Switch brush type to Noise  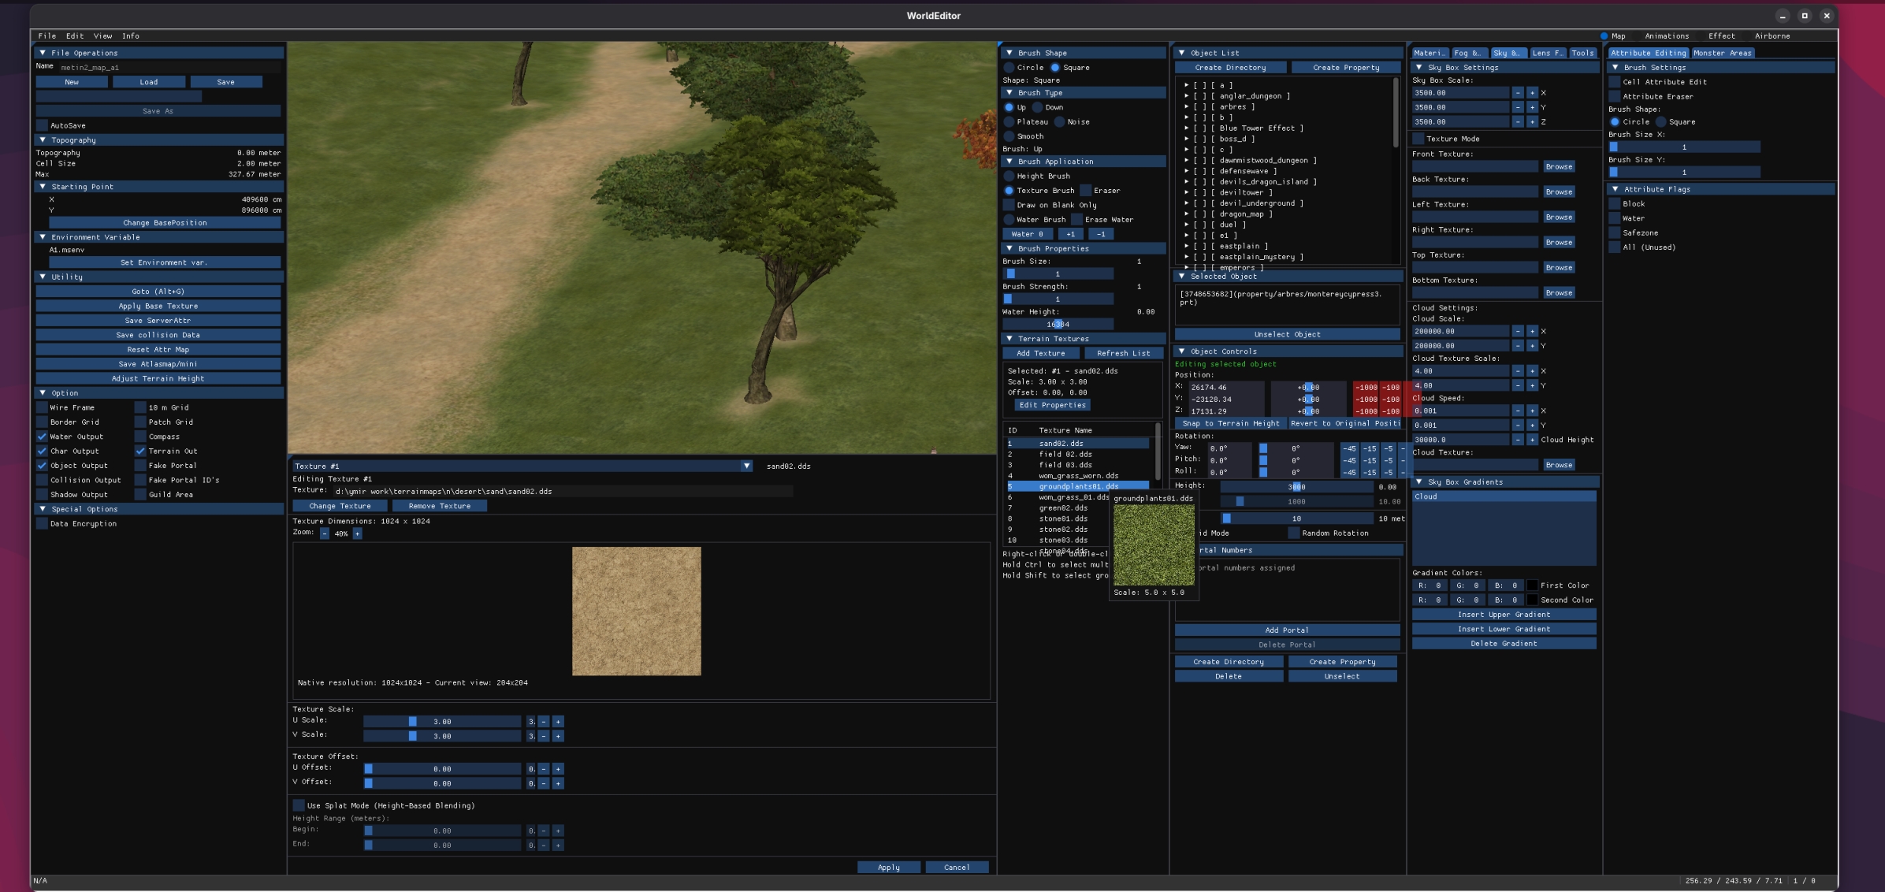[x=1060, y=121]
